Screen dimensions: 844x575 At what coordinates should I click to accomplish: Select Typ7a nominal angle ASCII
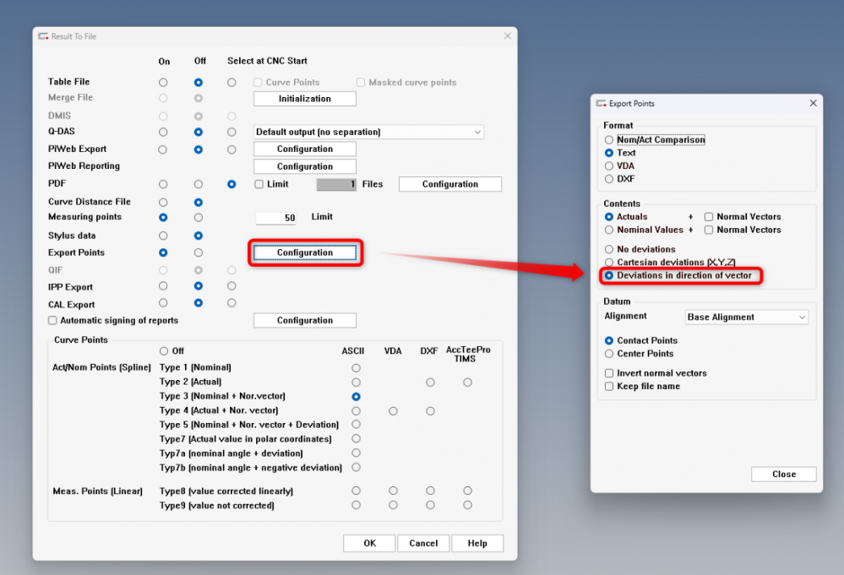(356, 453)
